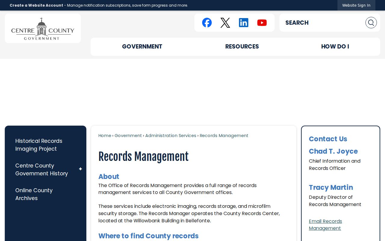Open the How Do I menu
The height and width of the screenshot is (241, 385).
(335, 46)
